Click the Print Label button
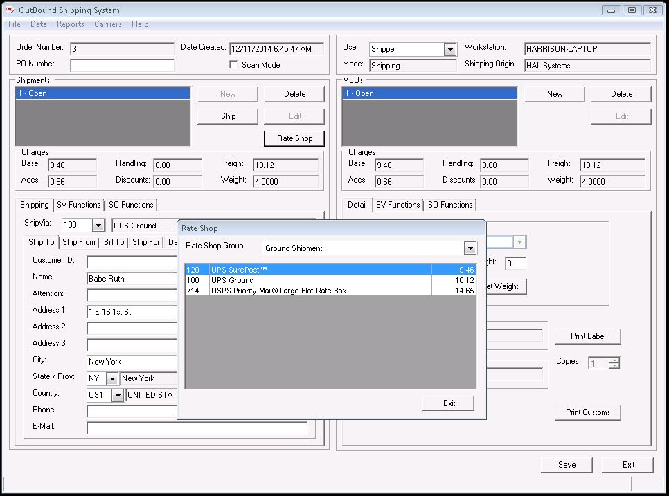This screenshot has height=496, width=669. pos(588,336)
